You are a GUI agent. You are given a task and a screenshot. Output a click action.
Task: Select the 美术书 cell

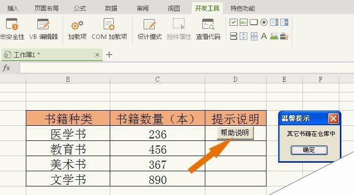(68, 164)
